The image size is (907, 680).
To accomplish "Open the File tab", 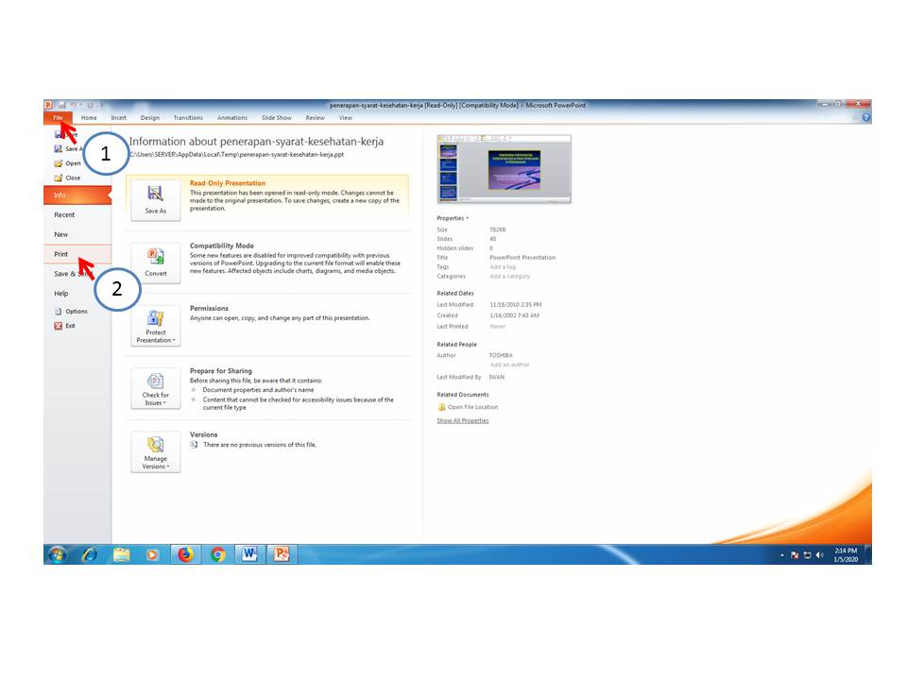I will point(58,118).
